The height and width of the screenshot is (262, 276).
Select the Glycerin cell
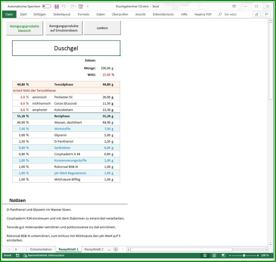pyautogui.click(x=60, y=135)
